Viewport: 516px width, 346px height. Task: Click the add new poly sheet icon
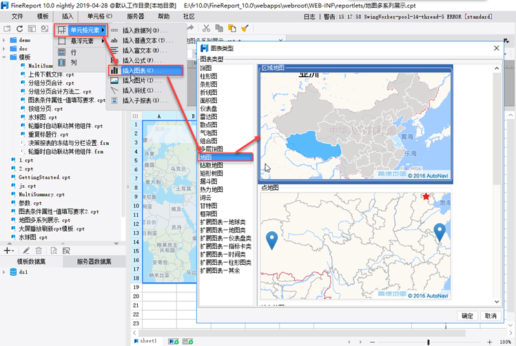coord(188,342)
